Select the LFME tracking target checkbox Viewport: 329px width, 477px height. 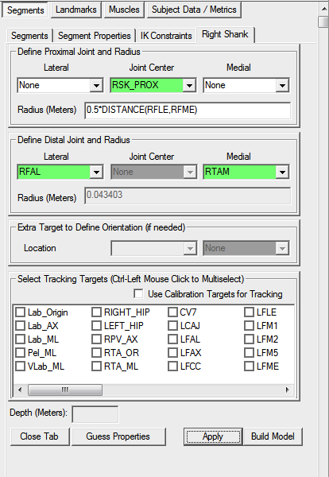coord(249,366)
